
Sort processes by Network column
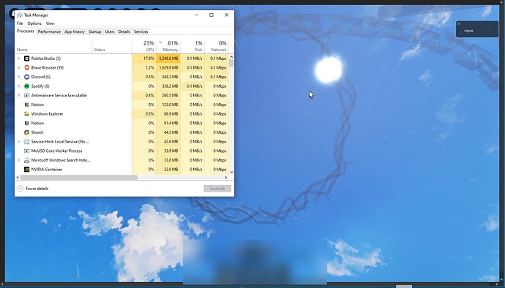[x=217, y=47]
